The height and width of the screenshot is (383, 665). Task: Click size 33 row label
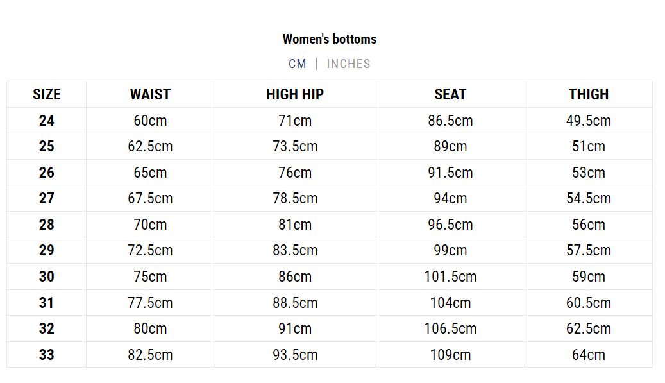click(x=47, y=355)
